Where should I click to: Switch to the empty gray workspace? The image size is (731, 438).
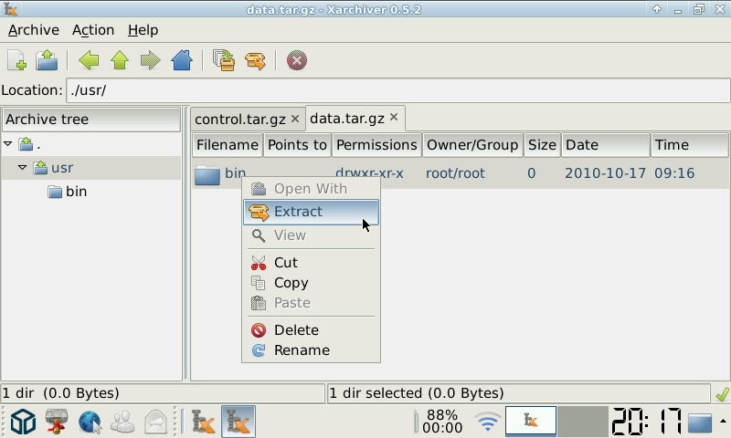(x=583, y=421)
